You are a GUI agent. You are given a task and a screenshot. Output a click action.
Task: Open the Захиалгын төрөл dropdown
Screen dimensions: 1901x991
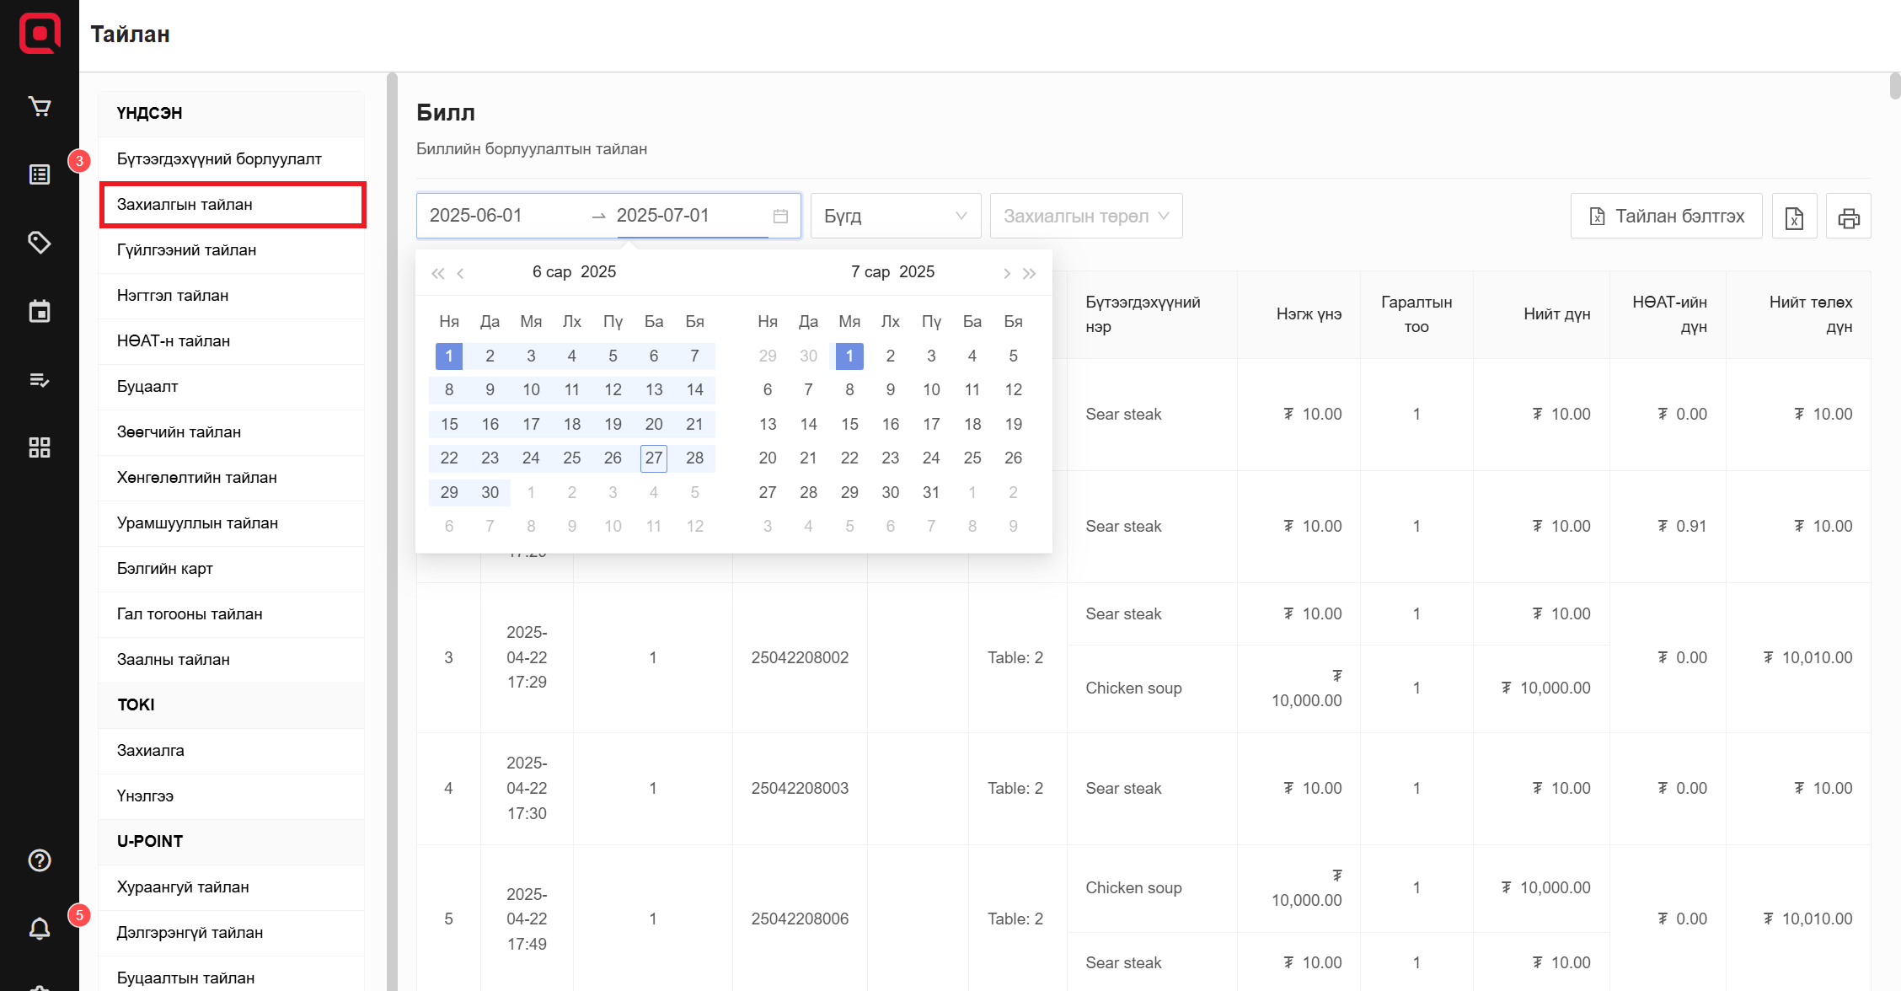pos(1085,217)
